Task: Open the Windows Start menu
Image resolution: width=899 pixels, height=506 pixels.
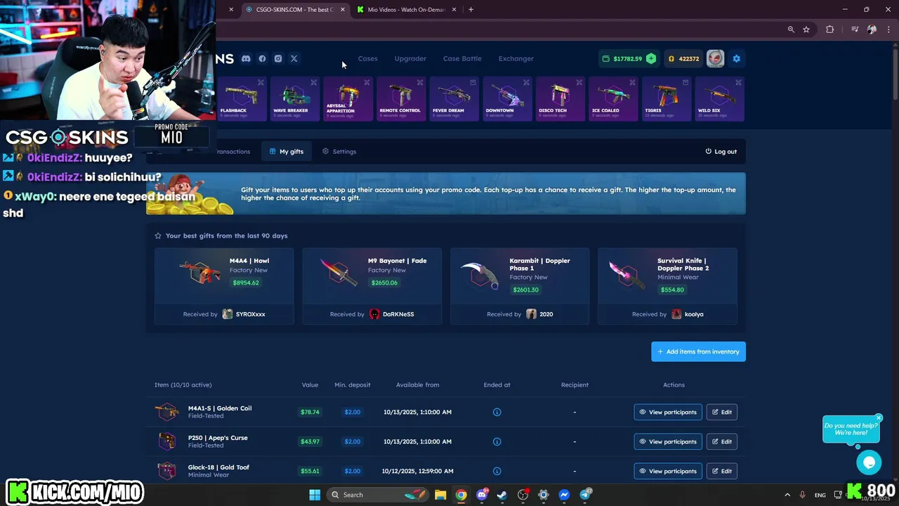Action: (315, 495)
